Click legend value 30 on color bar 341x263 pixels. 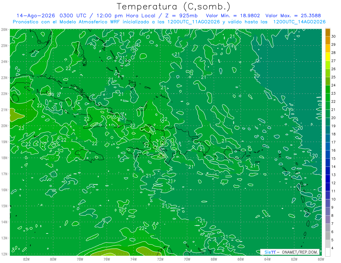(x=334, y=36)
